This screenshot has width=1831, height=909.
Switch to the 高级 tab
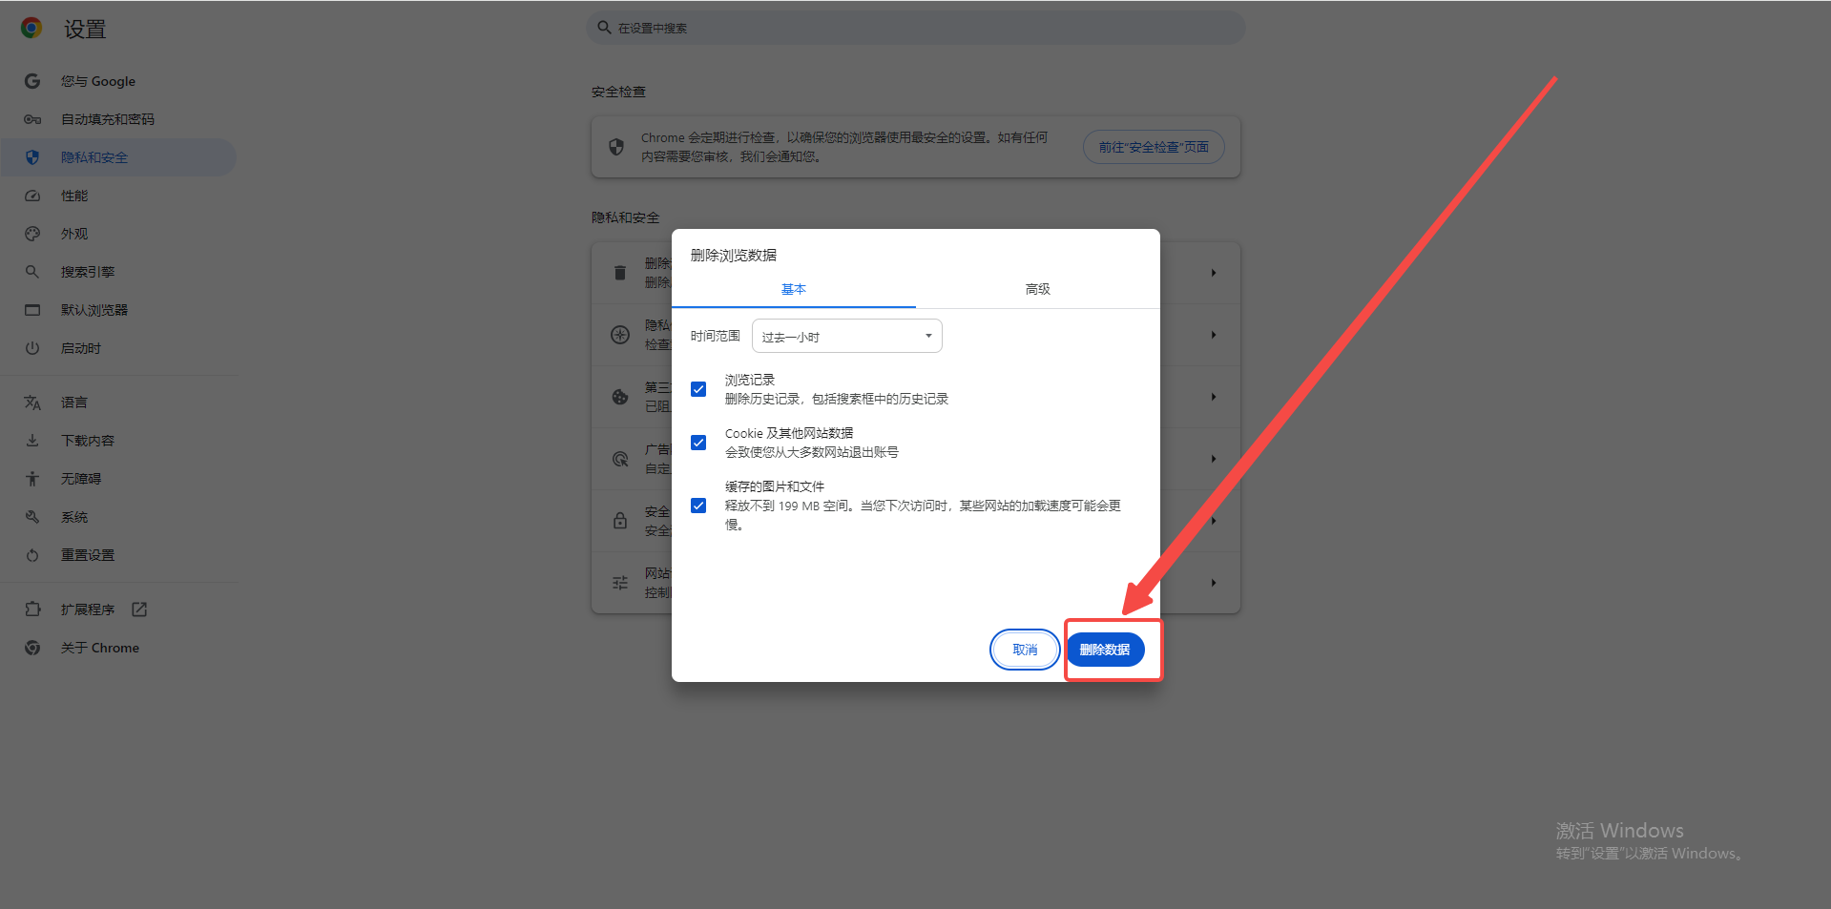[1038, 289]
